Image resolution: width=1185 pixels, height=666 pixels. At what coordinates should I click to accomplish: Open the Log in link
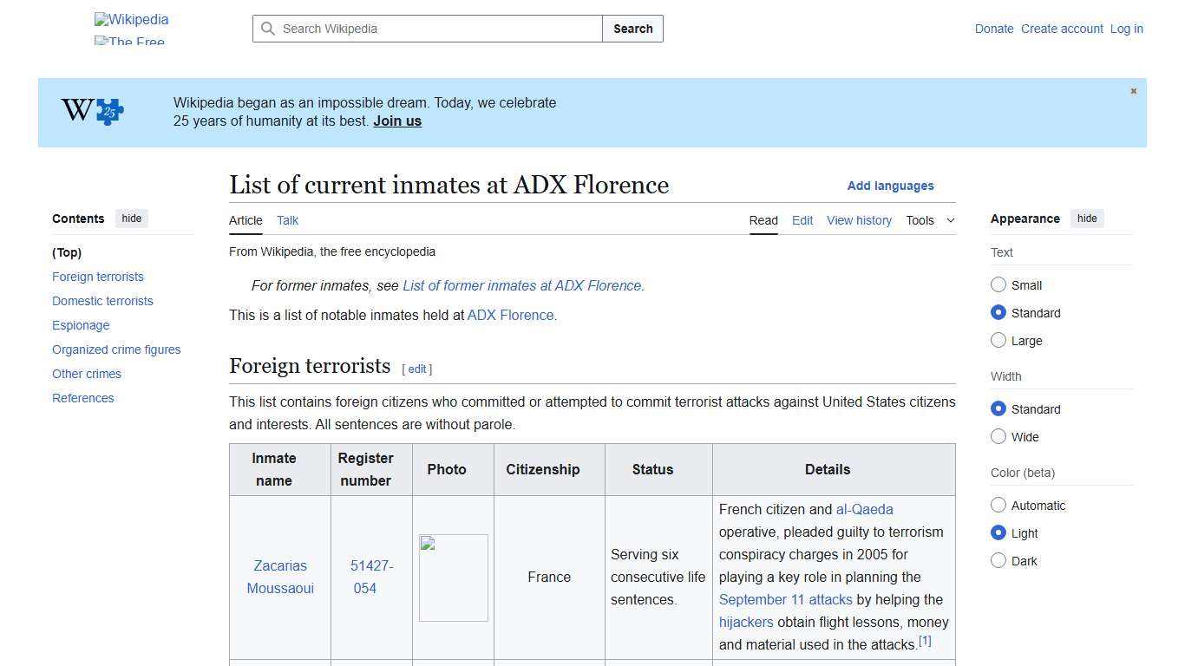pyautogui.click(x=1126, y=29)
